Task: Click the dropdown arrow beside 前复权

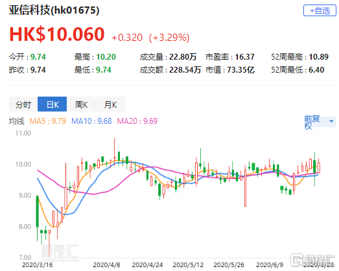Action: coord(331,121)
